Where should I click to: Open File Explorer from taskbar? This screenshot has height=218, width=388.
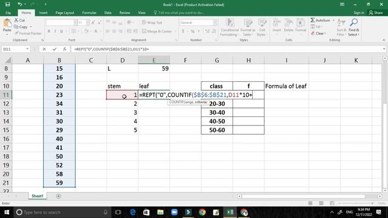(x=160, y=212)
